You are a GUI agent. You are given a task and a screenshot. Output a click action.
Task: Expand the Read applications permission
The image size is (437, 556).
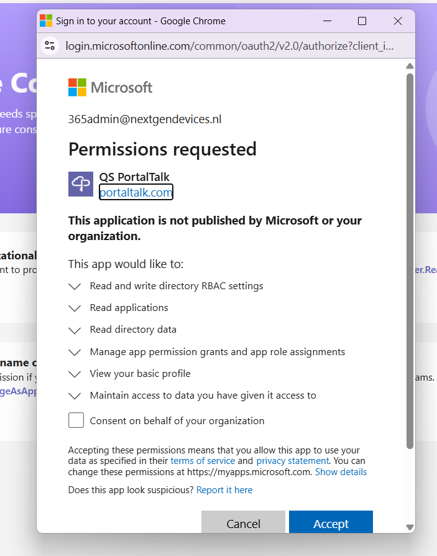point(75,308)
